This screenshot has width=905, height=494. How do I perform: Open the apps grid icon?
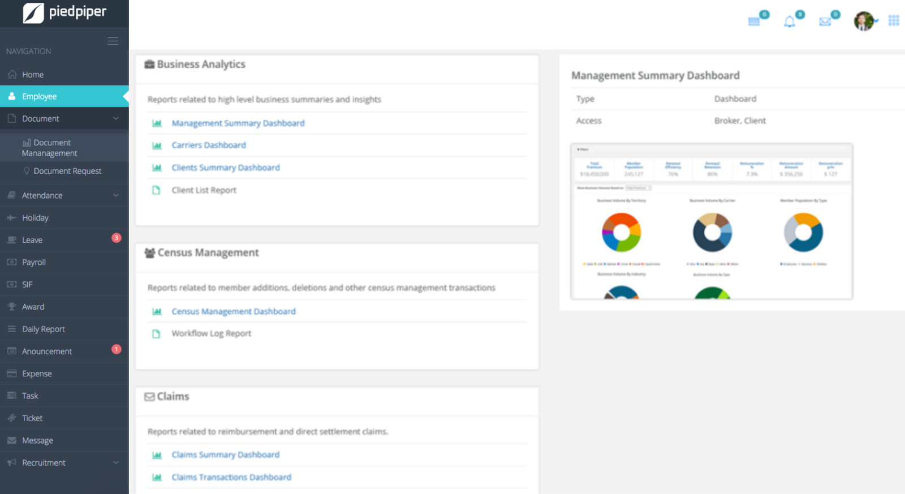coord(894,21)
